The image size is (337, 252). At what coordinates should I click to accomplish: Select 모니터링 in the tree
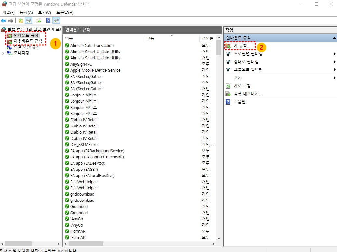click(21, 53)
